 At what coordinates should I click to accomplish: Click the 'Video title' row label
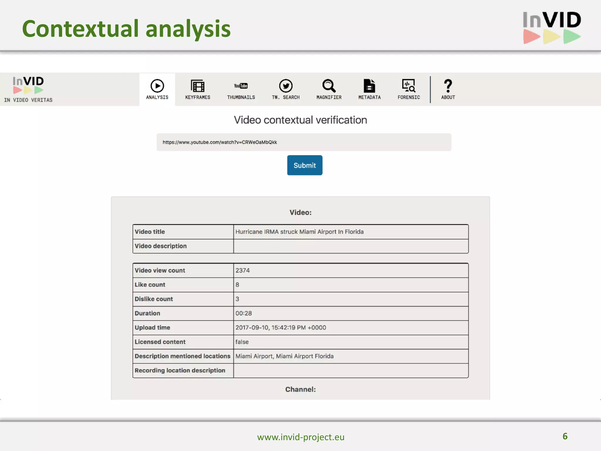[150, 232]
